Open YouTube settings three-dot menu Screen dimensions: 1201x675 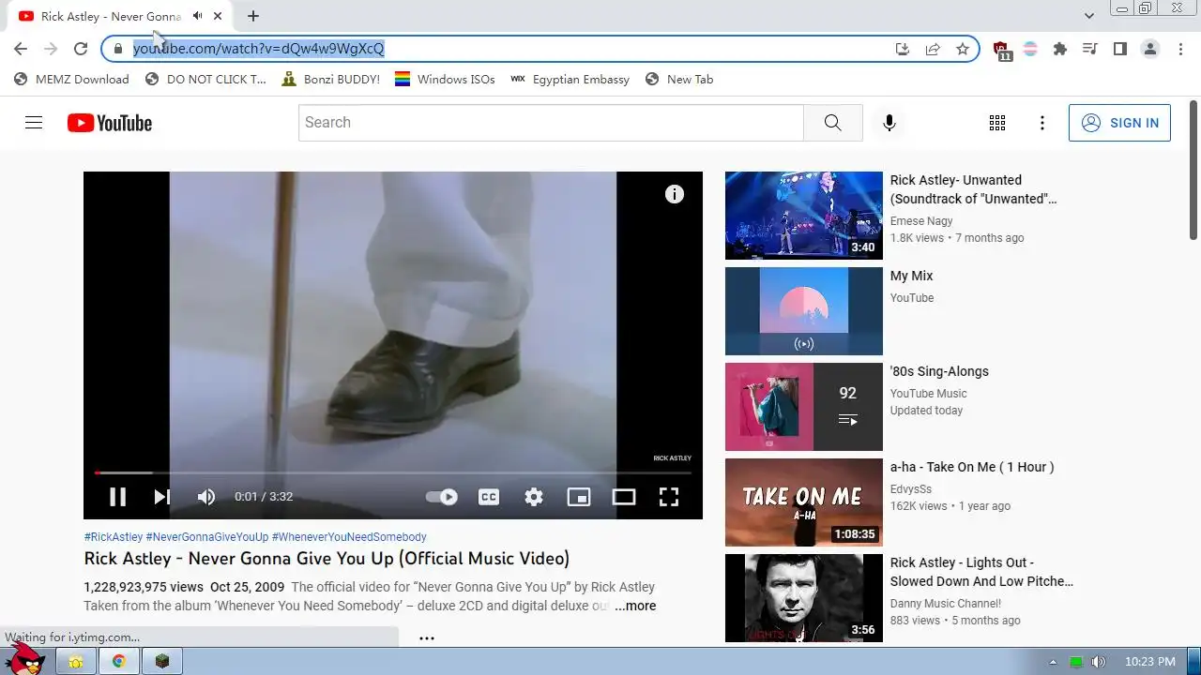tap(1042, 123)
